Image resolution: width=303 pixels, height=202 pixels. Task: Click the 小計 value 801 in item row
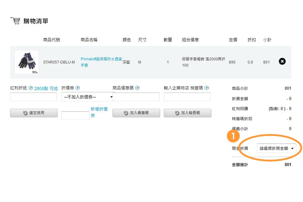coord(266,62)
